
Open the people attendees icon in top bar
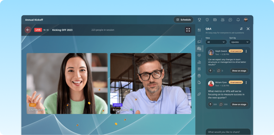point(223,20)
